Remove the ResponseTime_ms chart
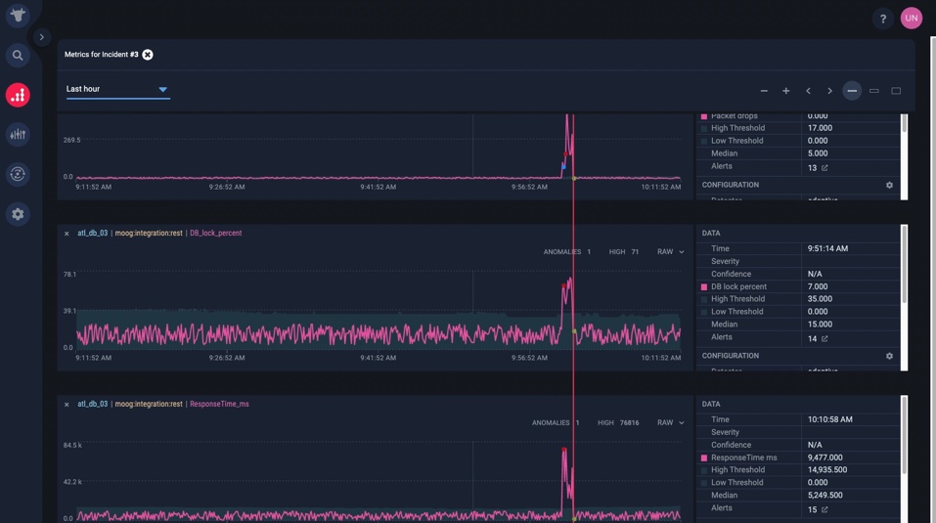936x523 pixels. (67, 405)
